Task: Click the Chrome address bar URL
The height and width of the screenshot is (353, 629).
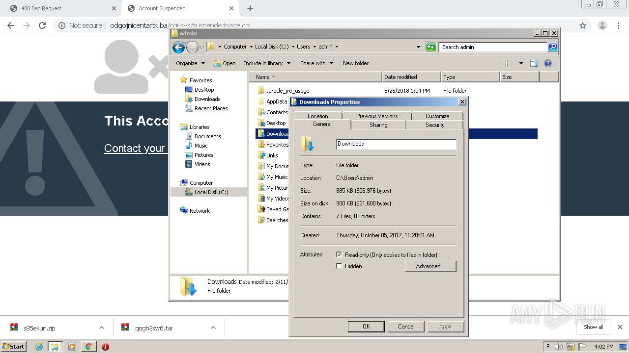Action: [x=180, y=25]
